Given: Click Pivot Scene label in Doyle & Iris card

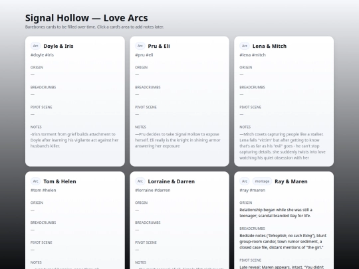Looking at the screenshot, I should click(41, 108).
